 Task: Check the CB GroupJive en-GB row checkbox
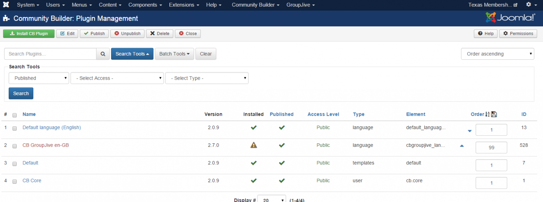pyautogui.click(x=14, y=146)
